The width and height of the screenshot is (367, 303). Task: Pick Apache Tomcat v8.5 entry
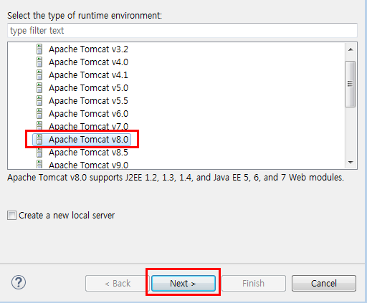click(88, 153)
